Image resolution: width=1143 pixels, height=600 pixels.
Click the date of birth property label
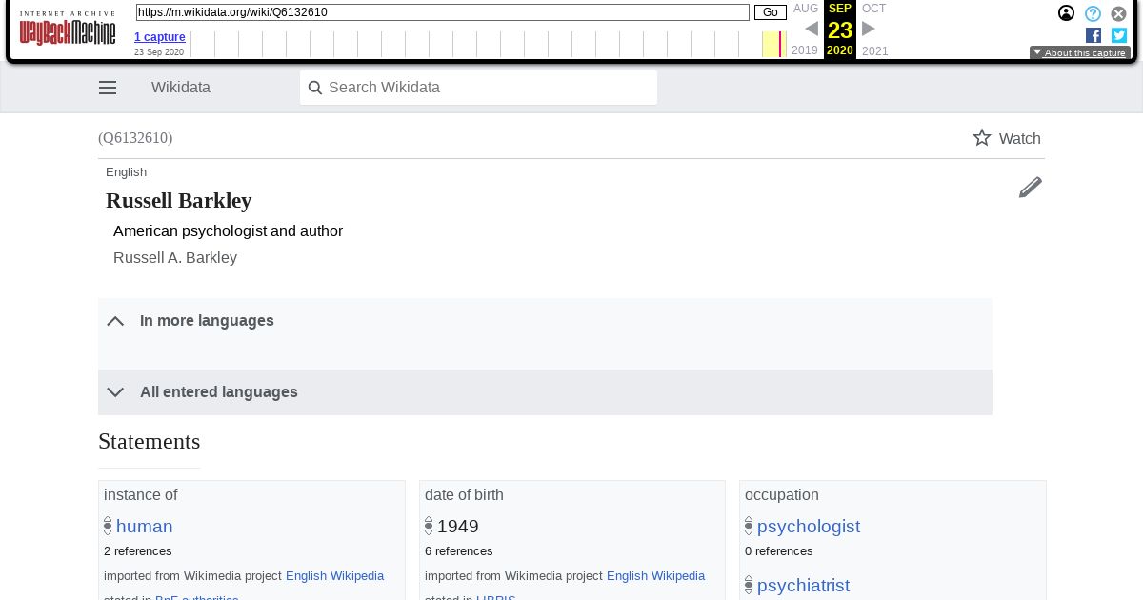(x=464, y=495)
